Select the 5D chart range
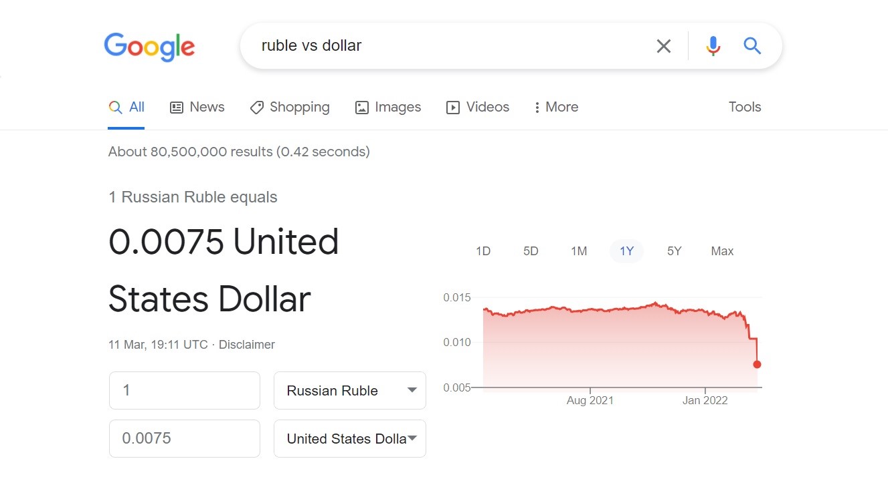This screenshot has width=888, height=481. click(531, 251)
